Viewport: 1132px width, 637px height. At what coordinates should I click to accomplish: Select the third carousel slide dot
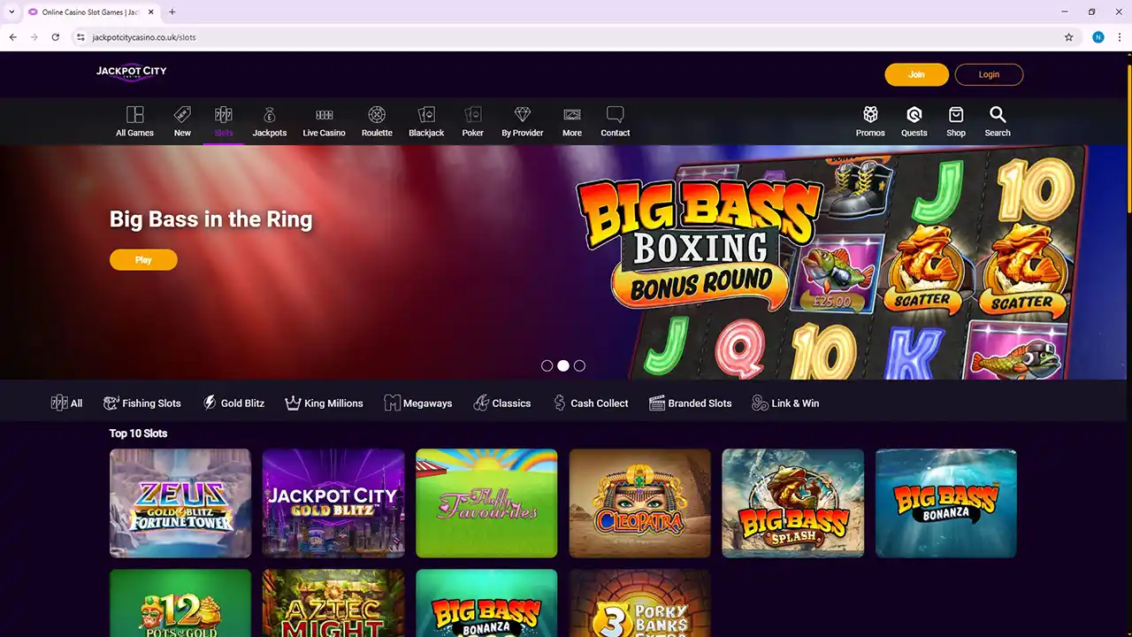(579, 365)
